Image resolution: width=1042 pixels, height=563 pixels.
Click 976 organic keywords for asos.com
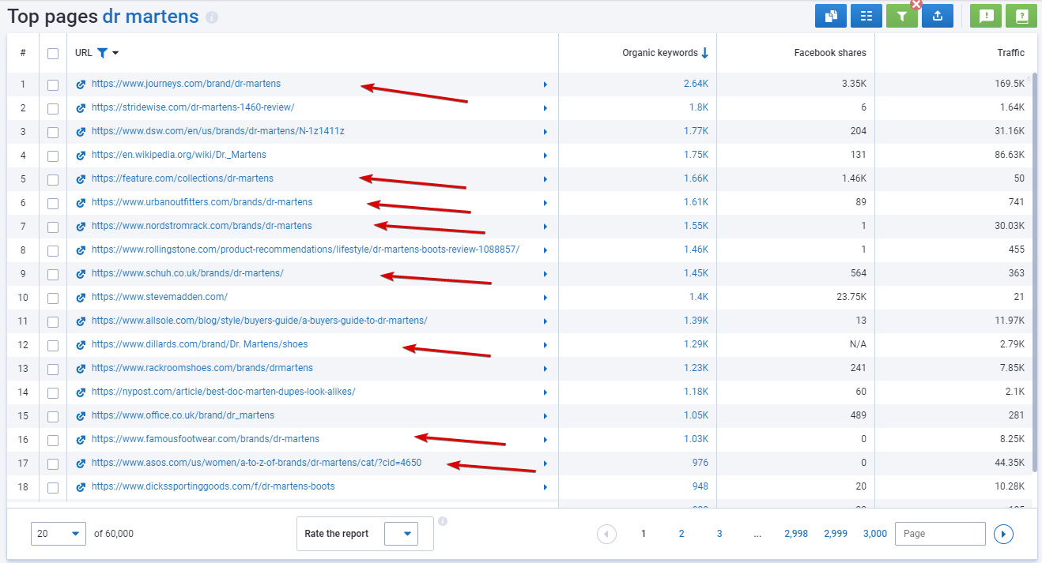click(700, 463)
